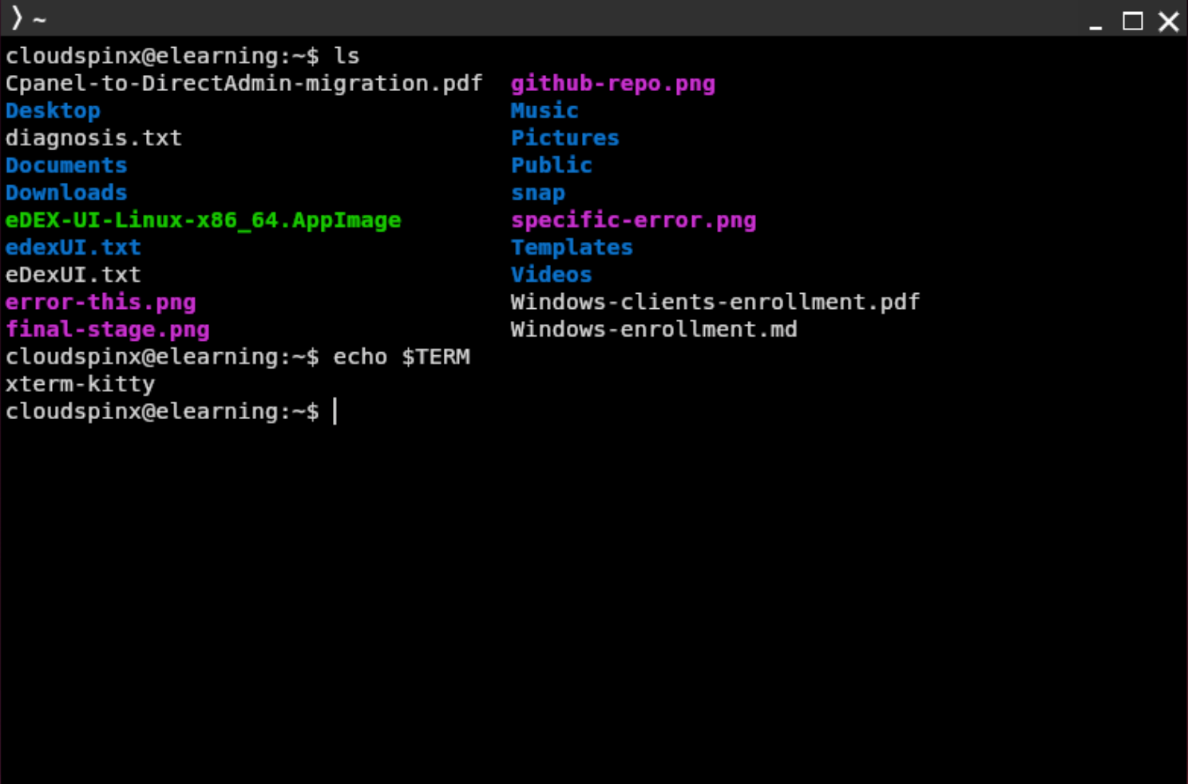Select the Cpanel-to-DirectAdmin-migration.pdf filename

coord(243,83)
